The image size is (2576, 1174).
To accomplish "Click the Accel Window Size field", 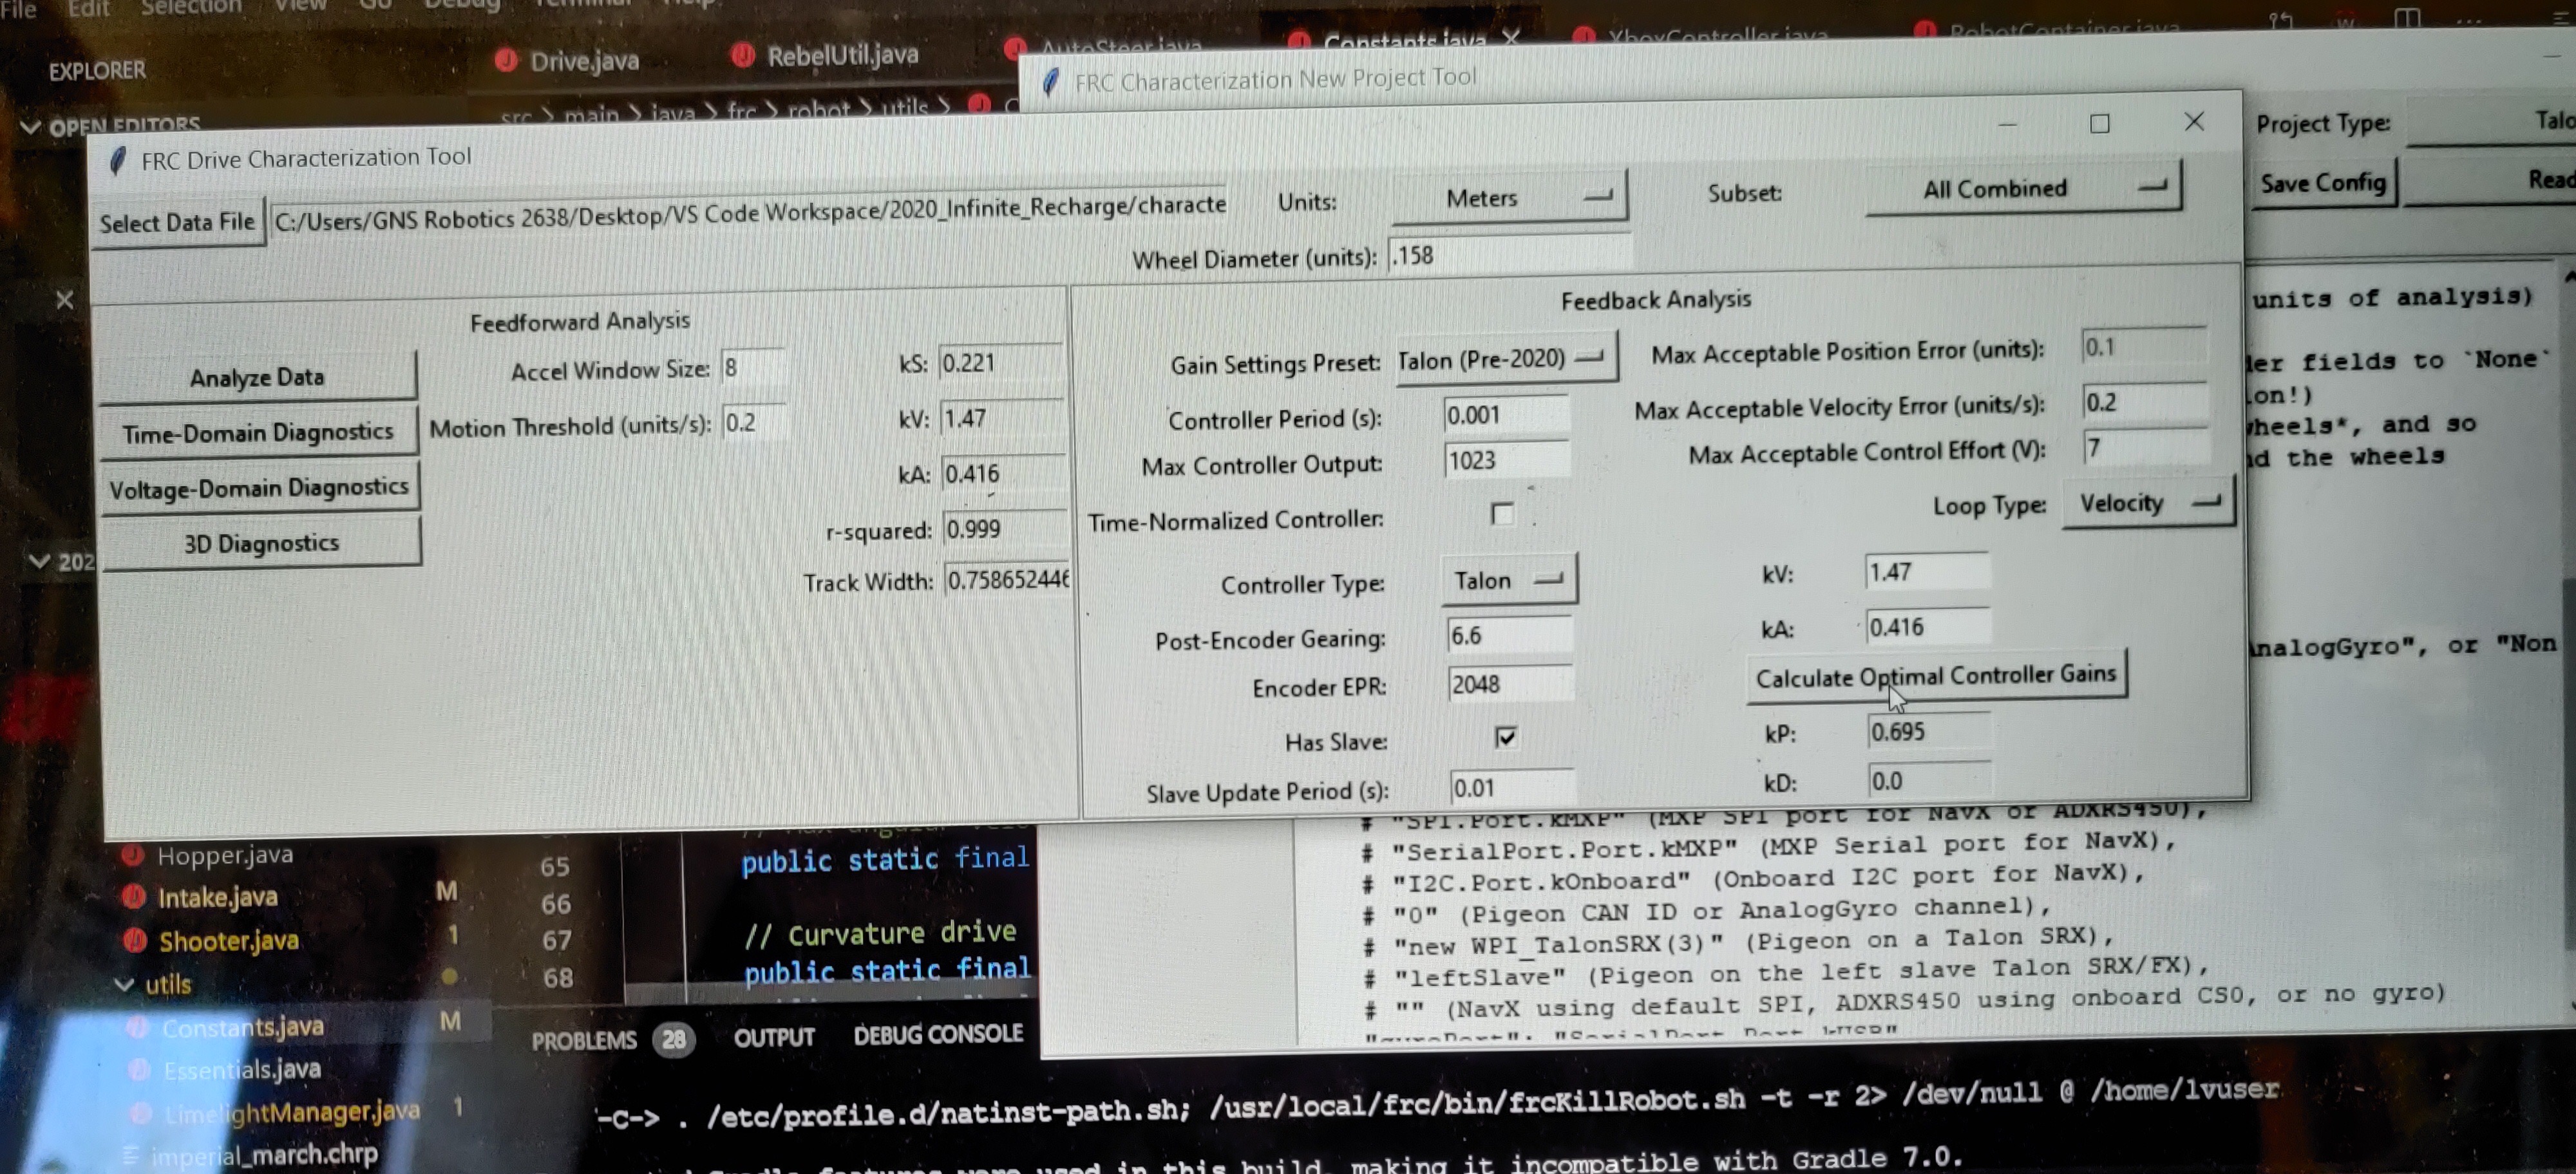I will 752,368.
